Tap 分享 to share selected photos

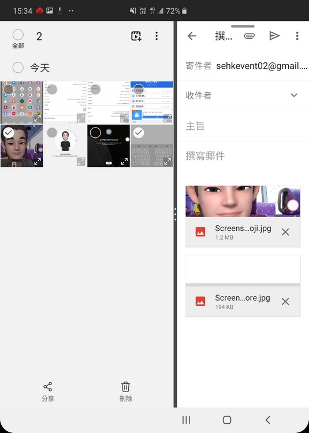48,391
